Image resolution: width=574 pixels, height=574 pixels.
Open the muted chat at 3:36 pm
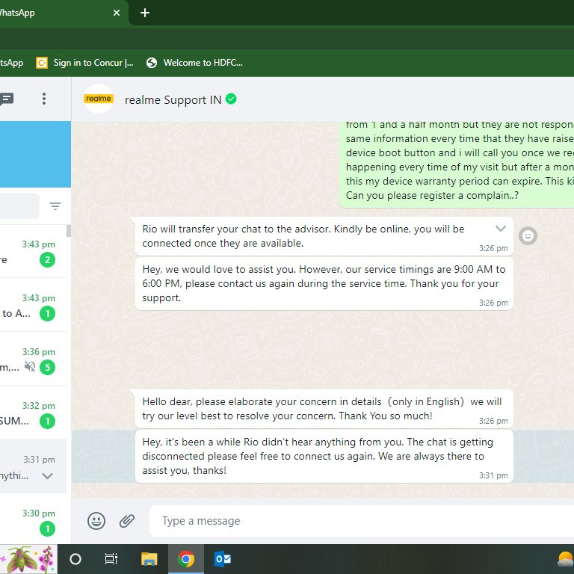[x=33, y=359]
